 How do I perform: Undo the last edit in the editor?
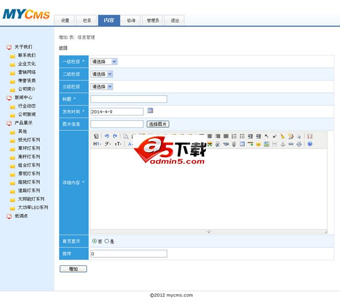point(107,136)
